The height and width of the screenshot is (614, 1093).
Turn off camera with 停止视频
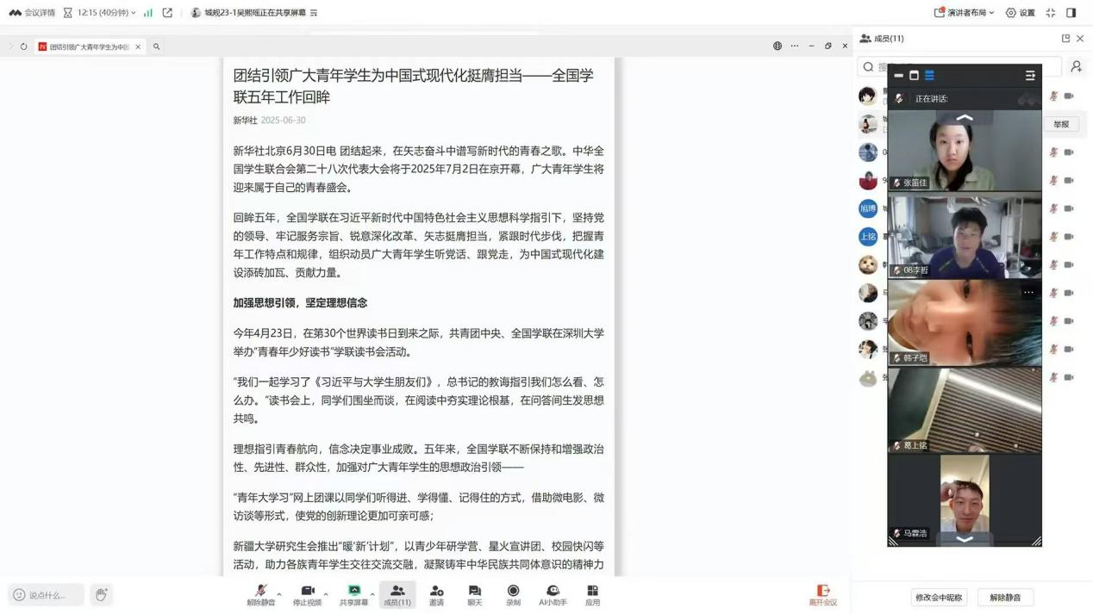point(307,594)
